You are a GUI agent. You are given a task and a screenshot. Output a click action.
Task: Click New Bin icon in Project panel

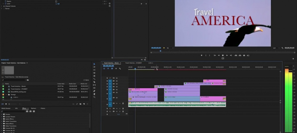(80, 104)
